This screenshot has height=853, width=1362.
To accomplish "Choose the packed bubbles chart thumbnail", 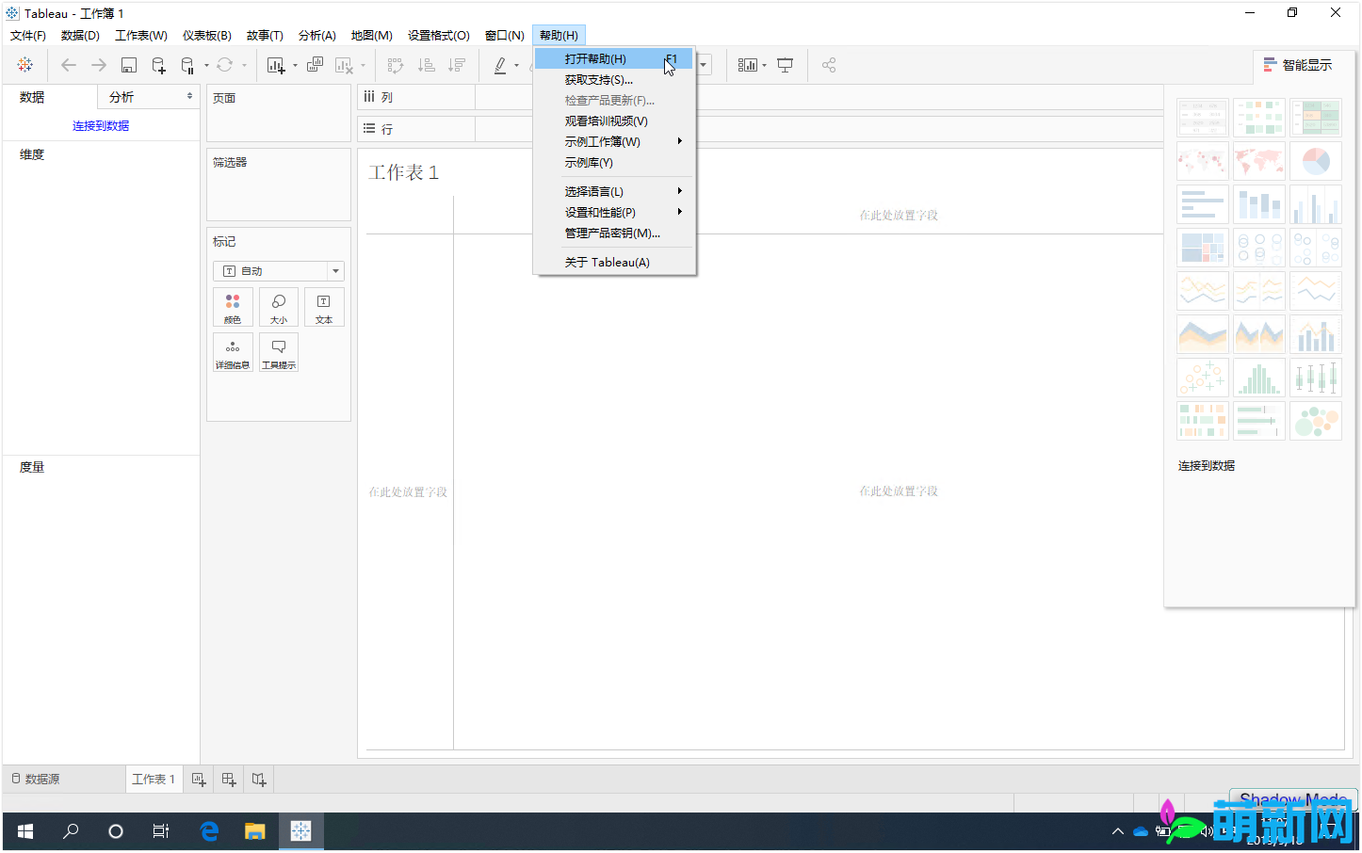I will click(x=1316, y=421).
